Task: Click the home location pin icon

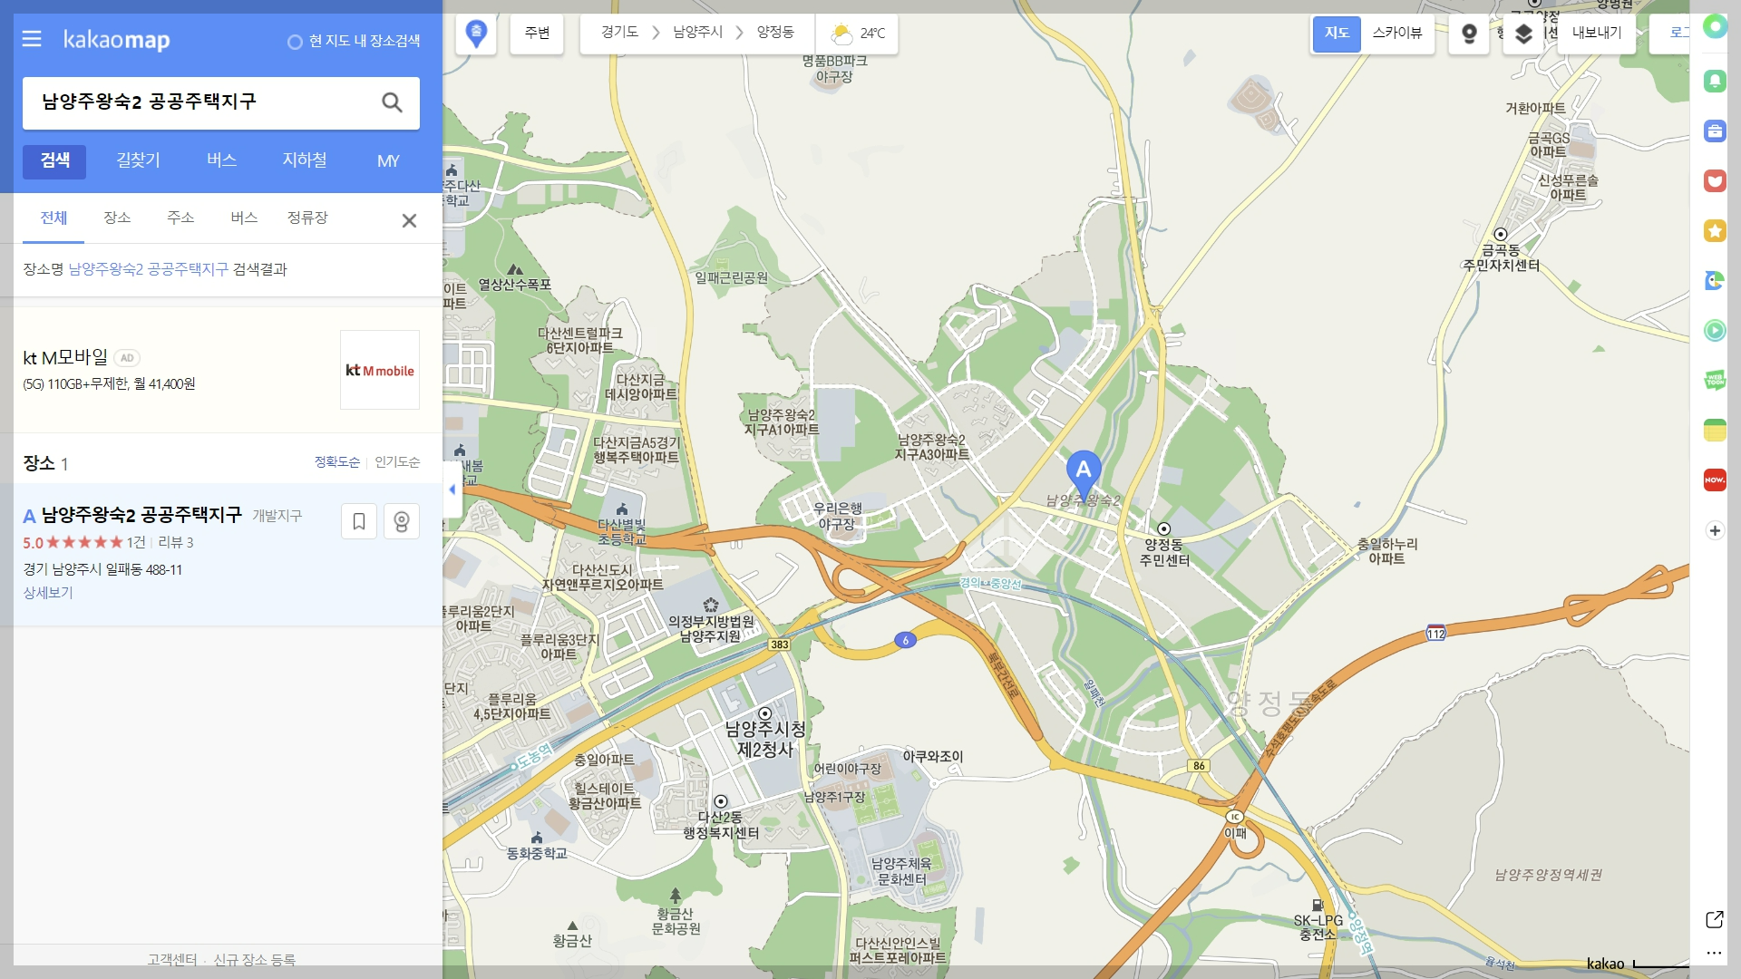Action: coord(476,34)
